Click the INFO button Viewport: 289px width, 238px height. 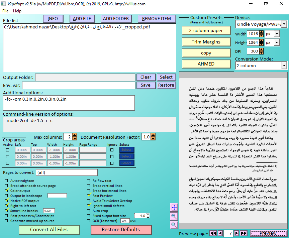53,19
